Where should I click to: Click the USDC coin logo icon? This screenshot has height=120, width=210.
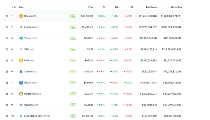pos(21,83)
